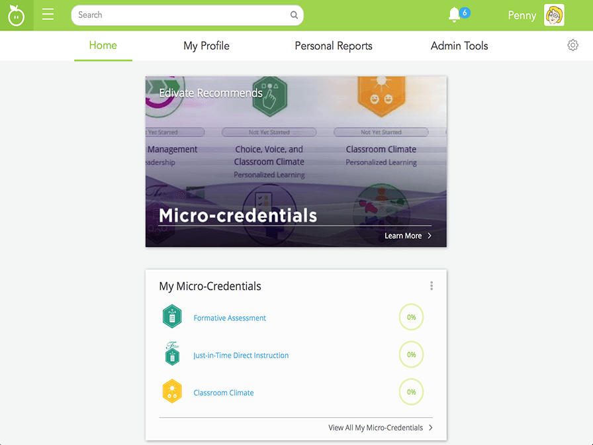The image size is (593, 445).
Task: Click the Edivate Recommends heading text
Action: click(x=210, y=93)
